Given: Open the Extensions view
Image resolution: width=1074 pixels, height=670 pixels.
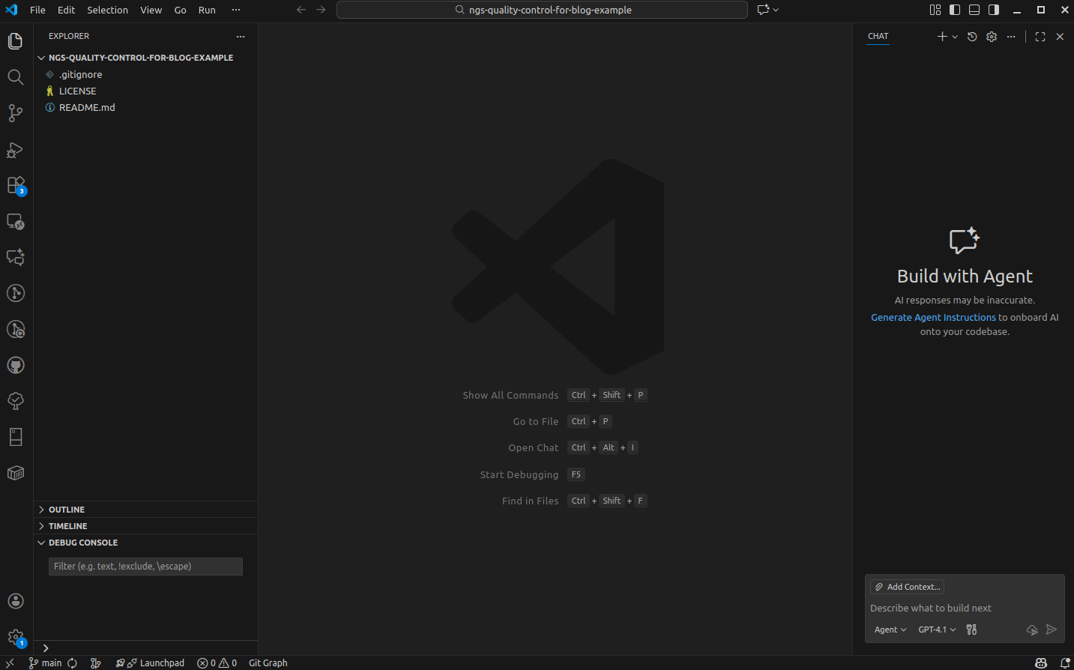Looking at the screenshot, I should point(15,184).
